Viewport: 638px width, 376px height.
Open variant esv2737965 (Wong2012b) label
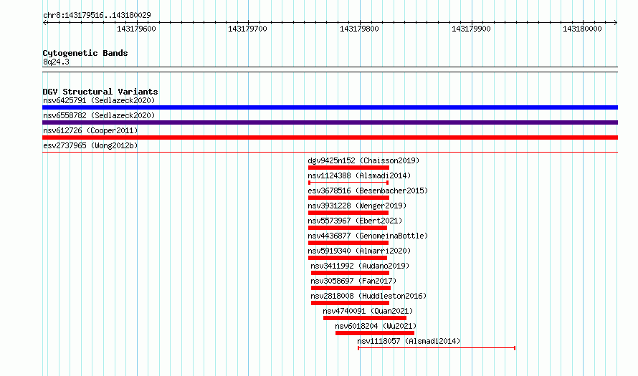[90, 145]
